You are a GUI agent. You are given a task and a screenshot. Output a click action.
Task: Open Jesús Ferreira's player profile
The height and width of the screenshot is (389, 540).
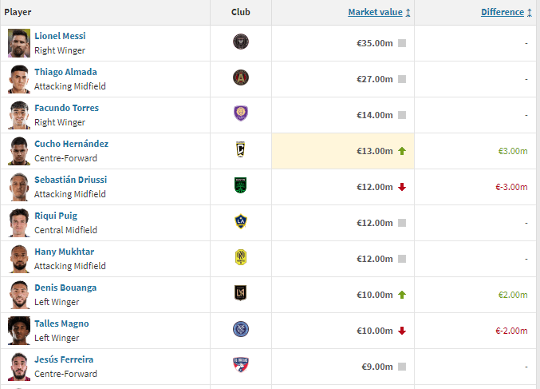pyautogui.click(x=64, y=359)
